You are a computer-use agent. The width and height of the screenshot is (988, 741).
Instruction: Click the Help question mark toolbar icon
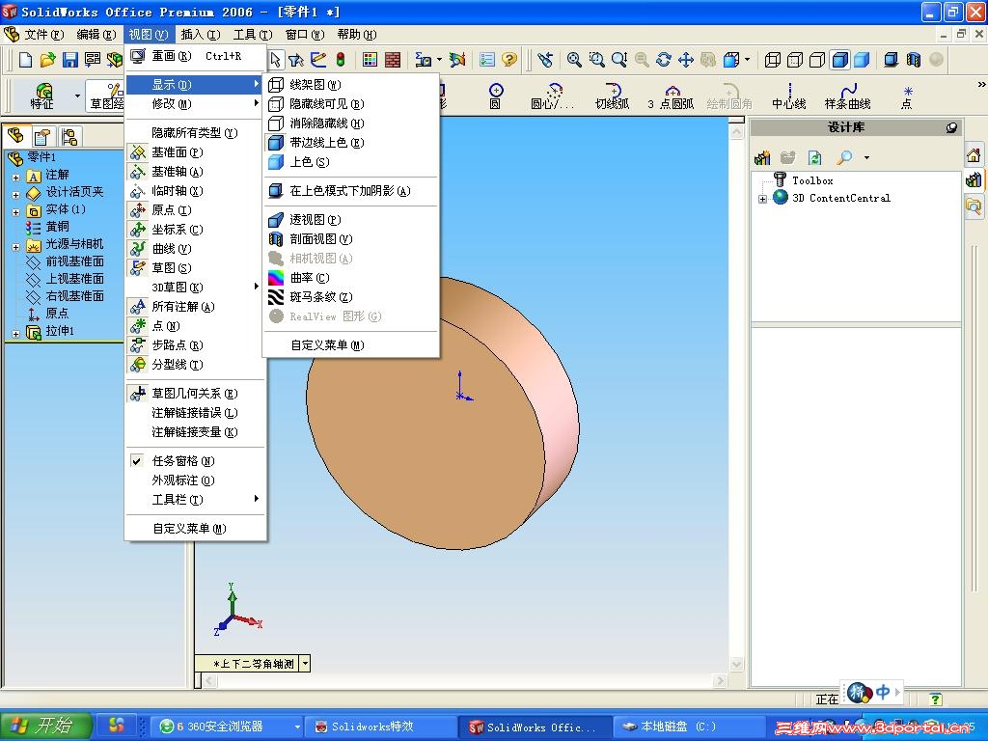click(509, 60)
